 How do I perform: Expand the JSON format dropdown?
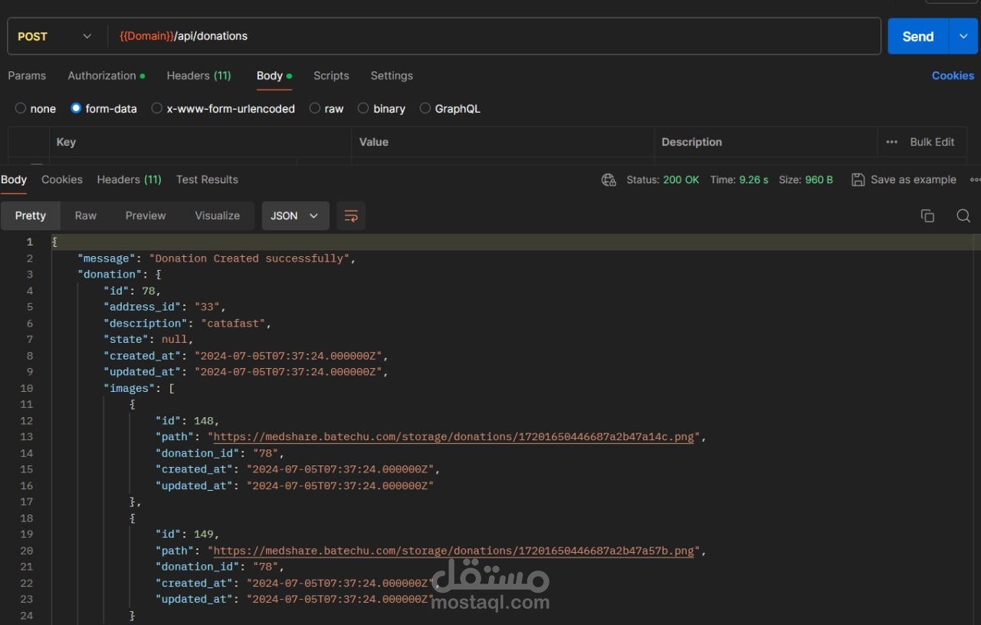click(295, 216)
